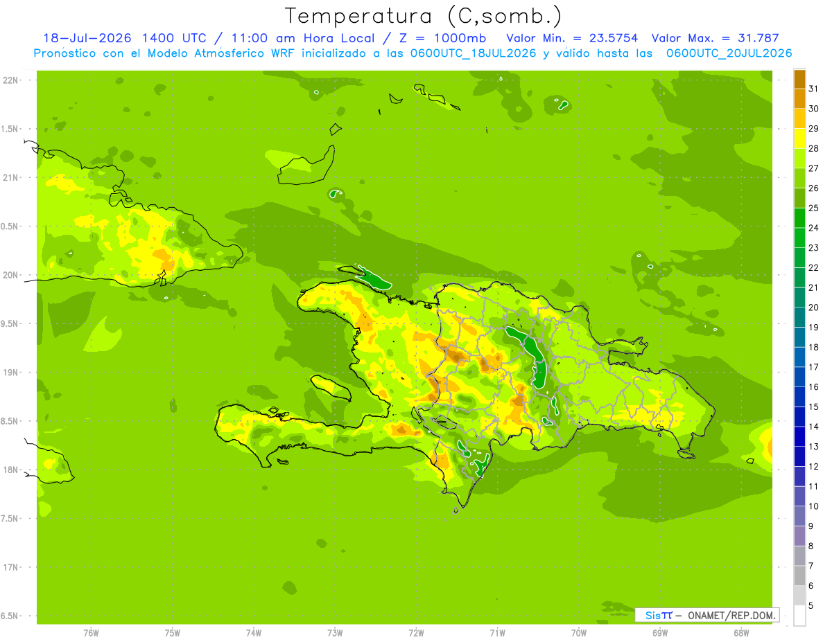Click the '0600UTC_20JUL2026' valid-until time

pos(729,53)
